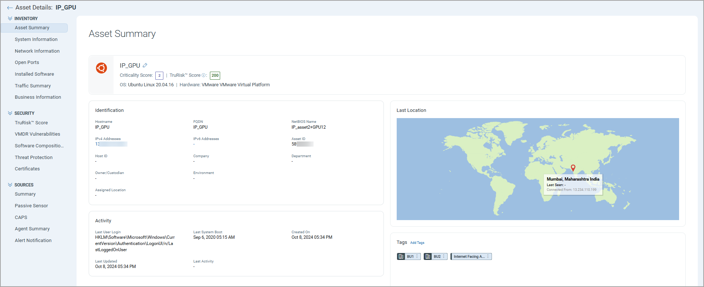This screenshot has height=287, width=704.
Task: Open the Passive Sensor source view
Action: tap(32, 206)
